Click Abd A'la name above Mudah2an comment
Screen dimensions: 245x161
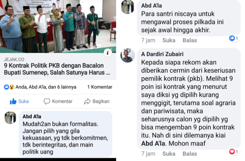point(32,116)
